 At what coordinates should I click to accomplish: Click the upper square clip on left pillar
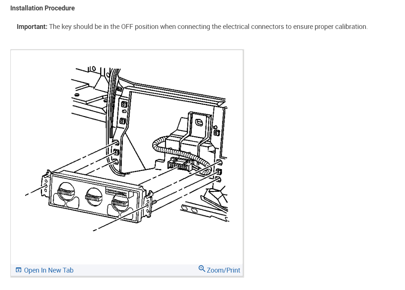[124, 105]
